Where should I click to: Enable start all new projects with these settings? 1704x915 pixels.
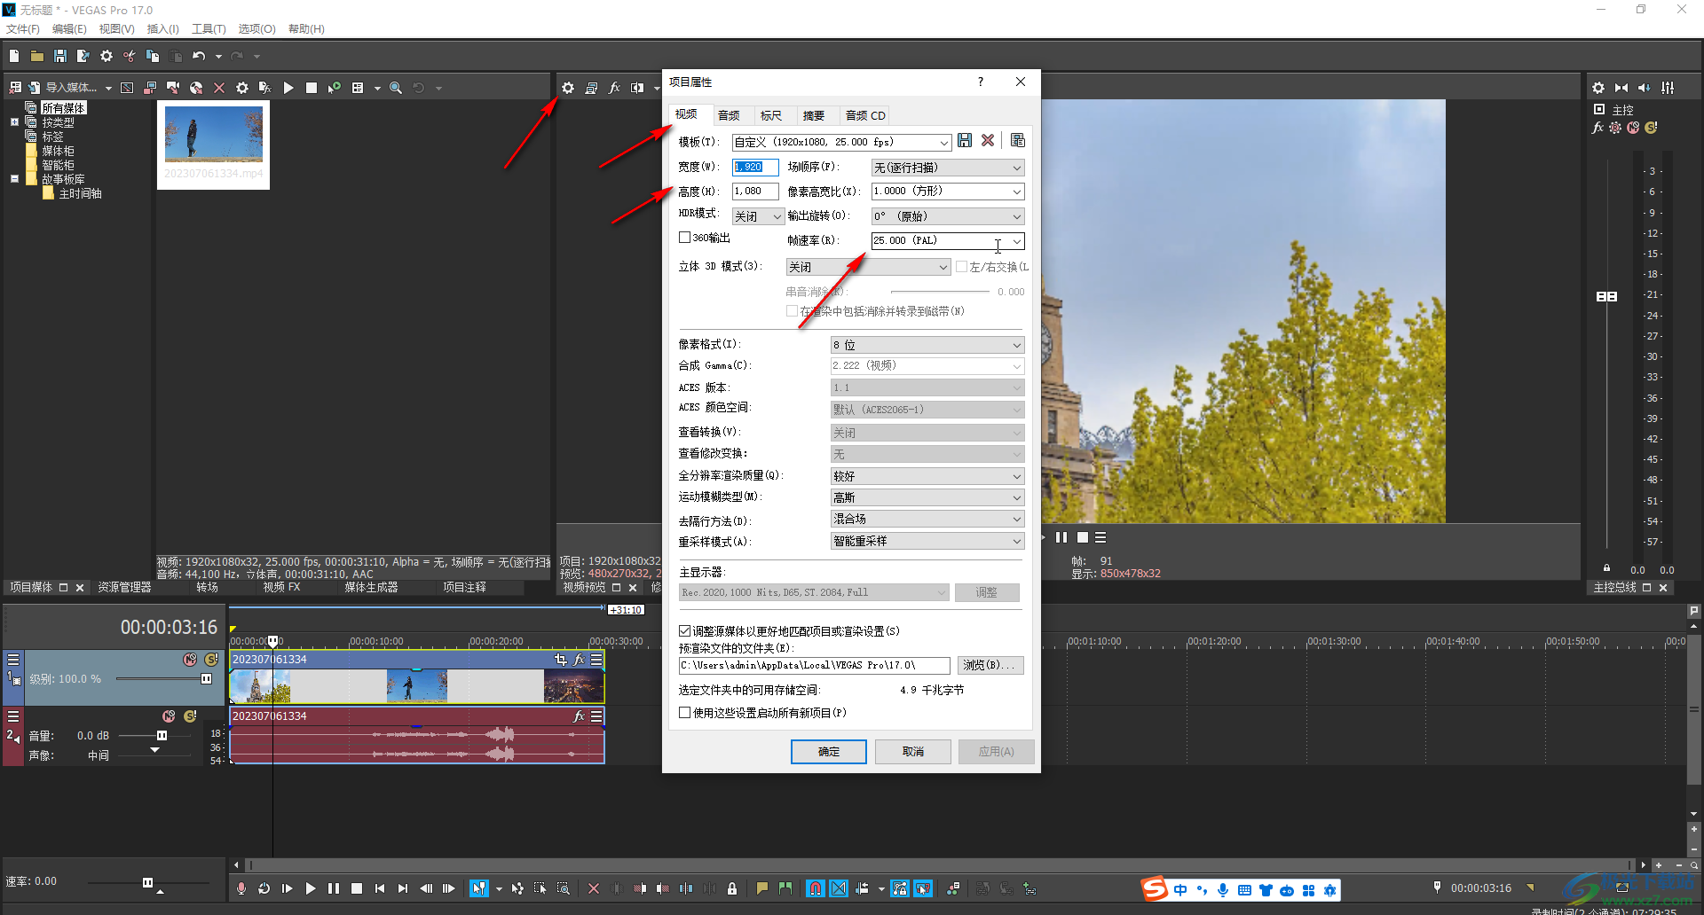(684, 713)
